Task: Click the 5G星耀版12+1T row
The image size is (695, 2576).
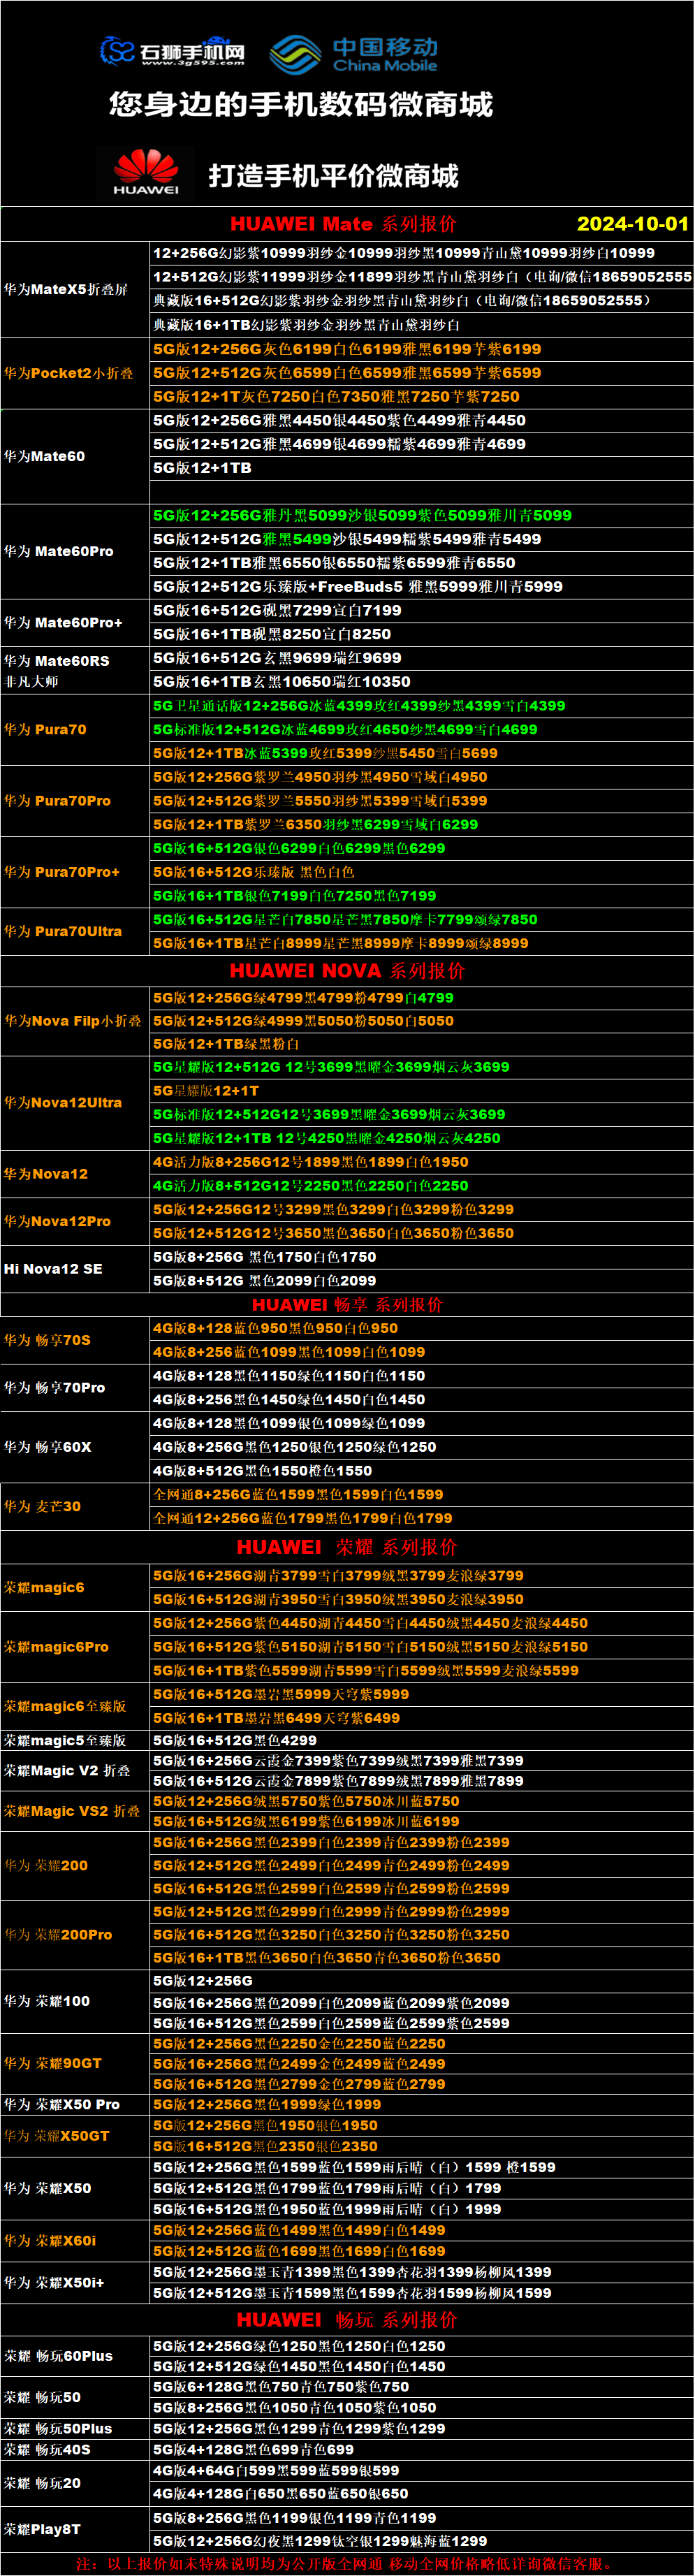Action: 421,1091
